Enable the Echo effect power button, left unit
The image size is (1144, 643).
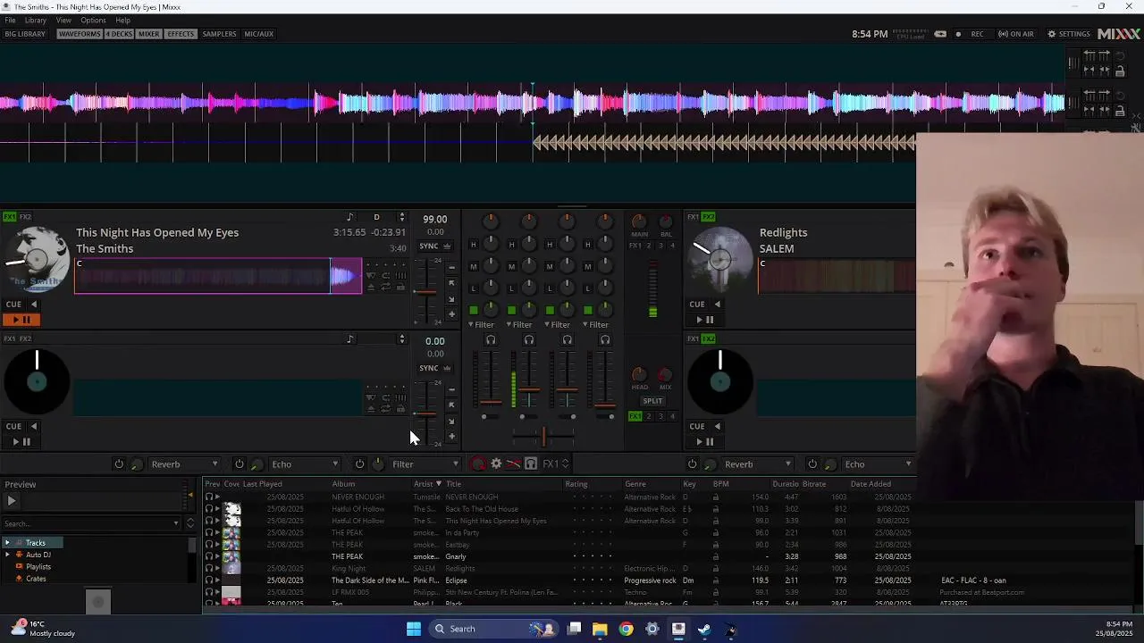(240, 464)
